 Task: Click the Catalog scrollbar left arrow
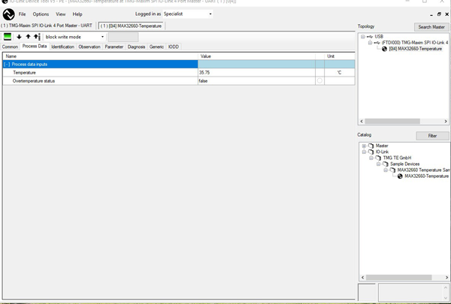(x=363, y=277)
